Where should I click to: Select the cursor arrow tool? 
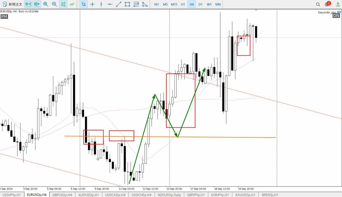tap(83, 4)
